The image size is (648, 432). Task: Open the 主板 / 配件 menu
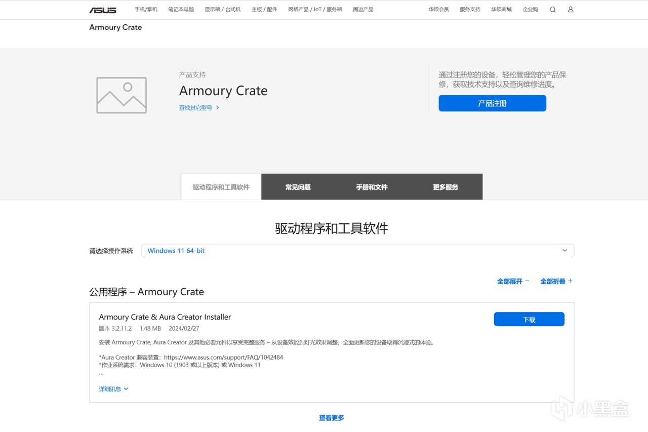click(264, 10)
